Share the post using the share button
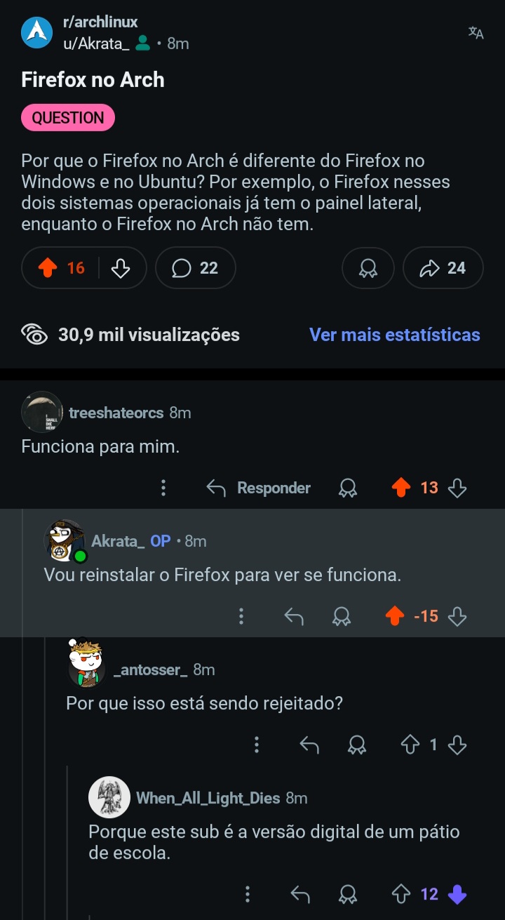This screenshot has width=505, height=920. tap(443, 268)
